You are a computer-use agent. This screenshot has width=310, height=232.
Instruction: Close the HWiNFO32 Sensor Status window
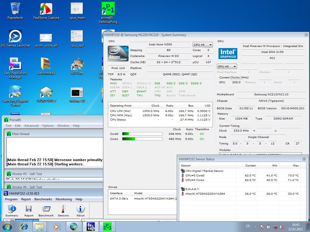[x=304, y=159]
